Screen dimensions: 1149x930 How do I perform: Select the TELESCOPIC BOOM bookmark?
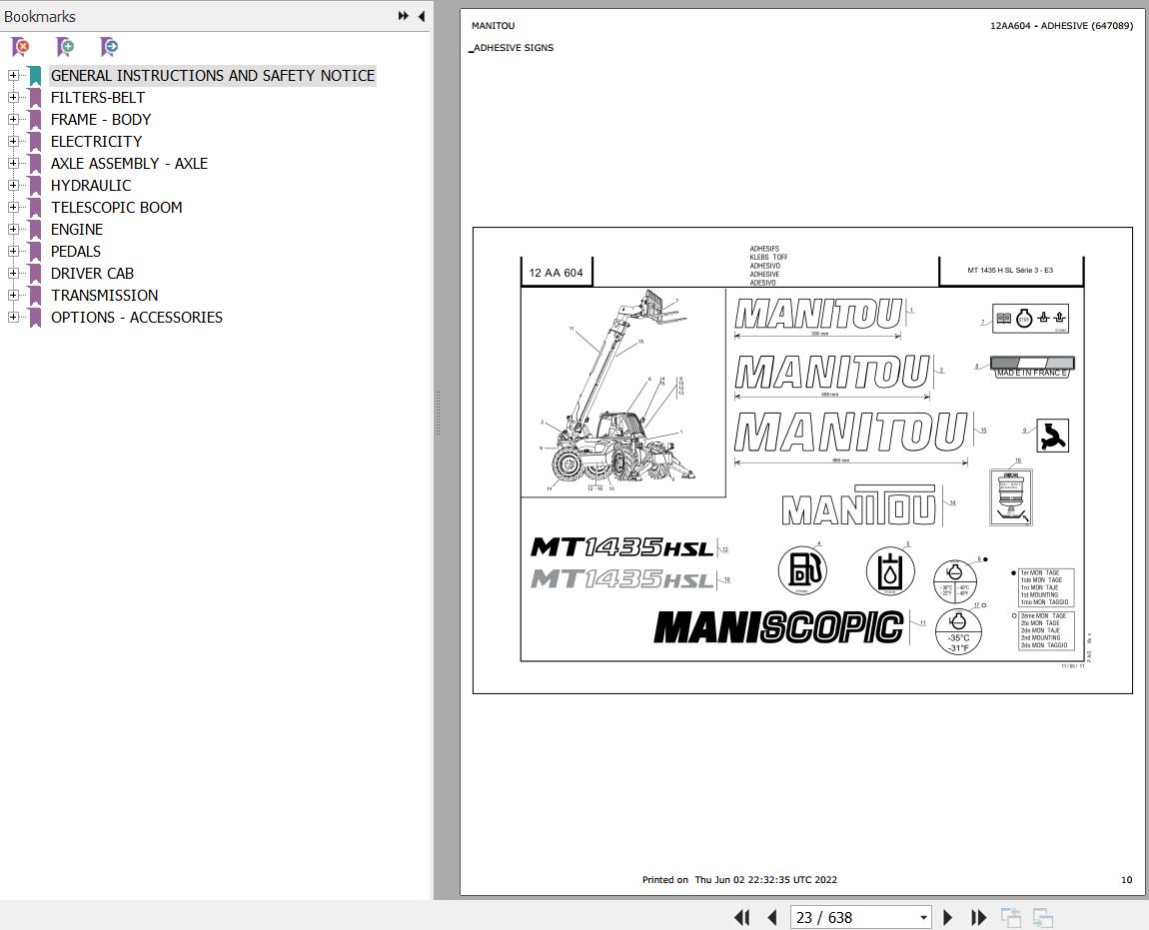[x=117, y=208]
